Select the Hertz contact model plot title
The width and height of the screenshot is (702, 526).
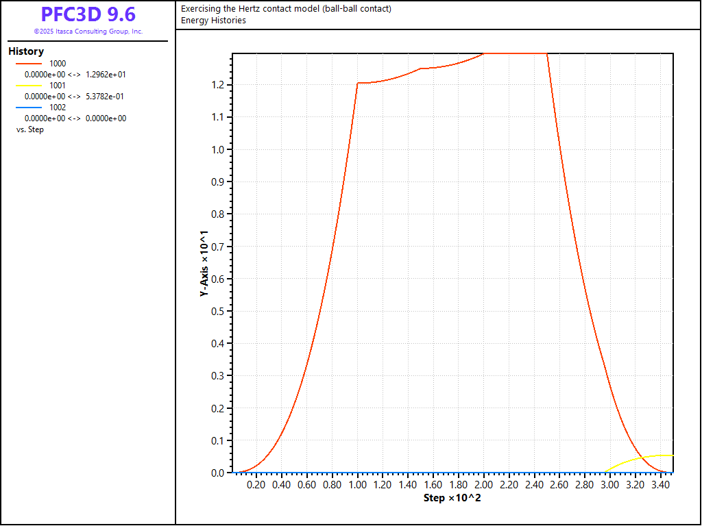pyautogui.click(x=286, y=9)
